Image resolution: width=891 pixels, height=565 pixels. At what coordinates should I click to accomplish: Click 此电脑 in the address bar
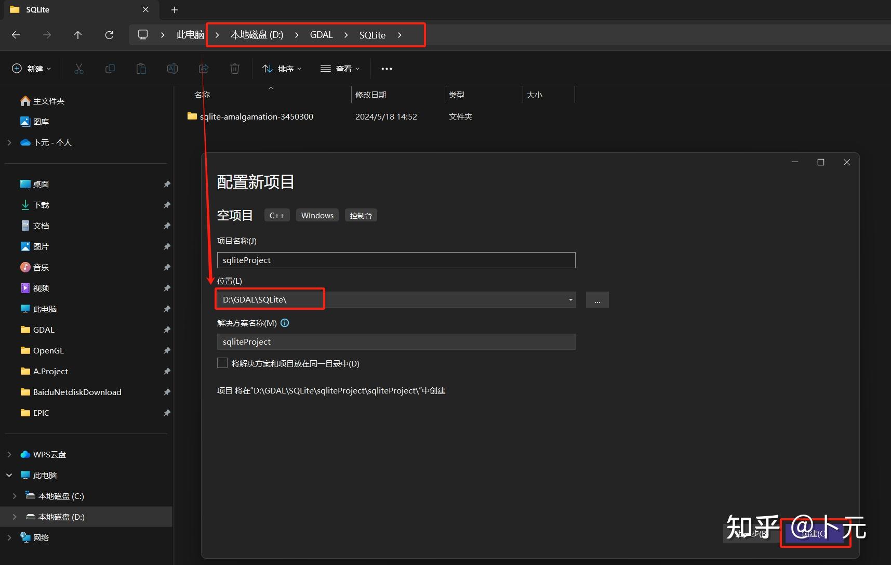pyautogui.click(x=190, y=35)
